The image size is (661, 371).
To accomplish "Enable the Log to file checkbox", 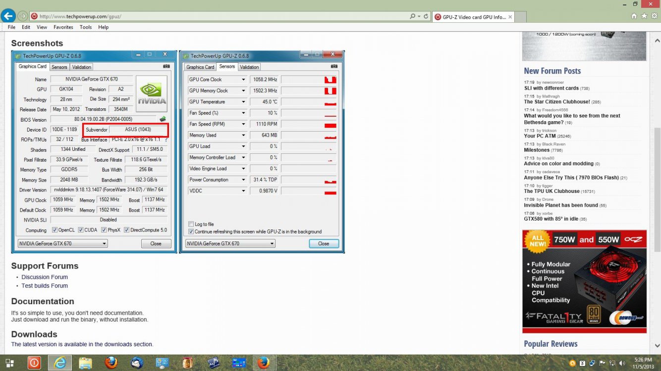I will tap(190, 224).
